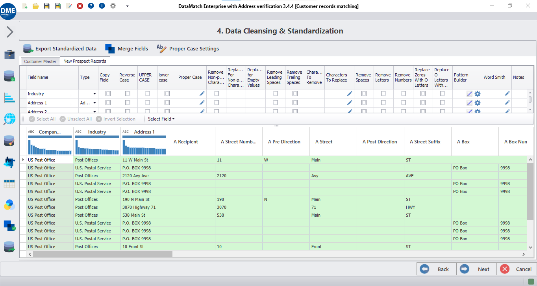Open the Select Field dropdown
This screenshot has height=286, width=537.
[161, 119]
